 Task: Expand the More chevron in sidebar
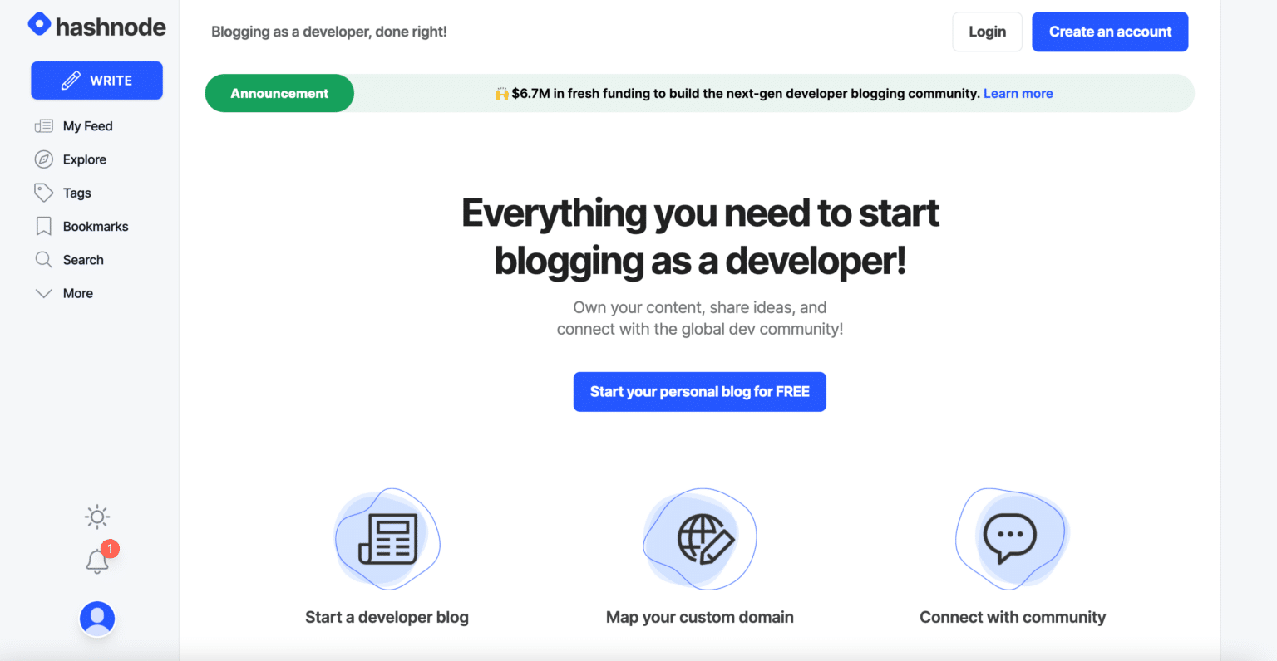coord(44,293)
